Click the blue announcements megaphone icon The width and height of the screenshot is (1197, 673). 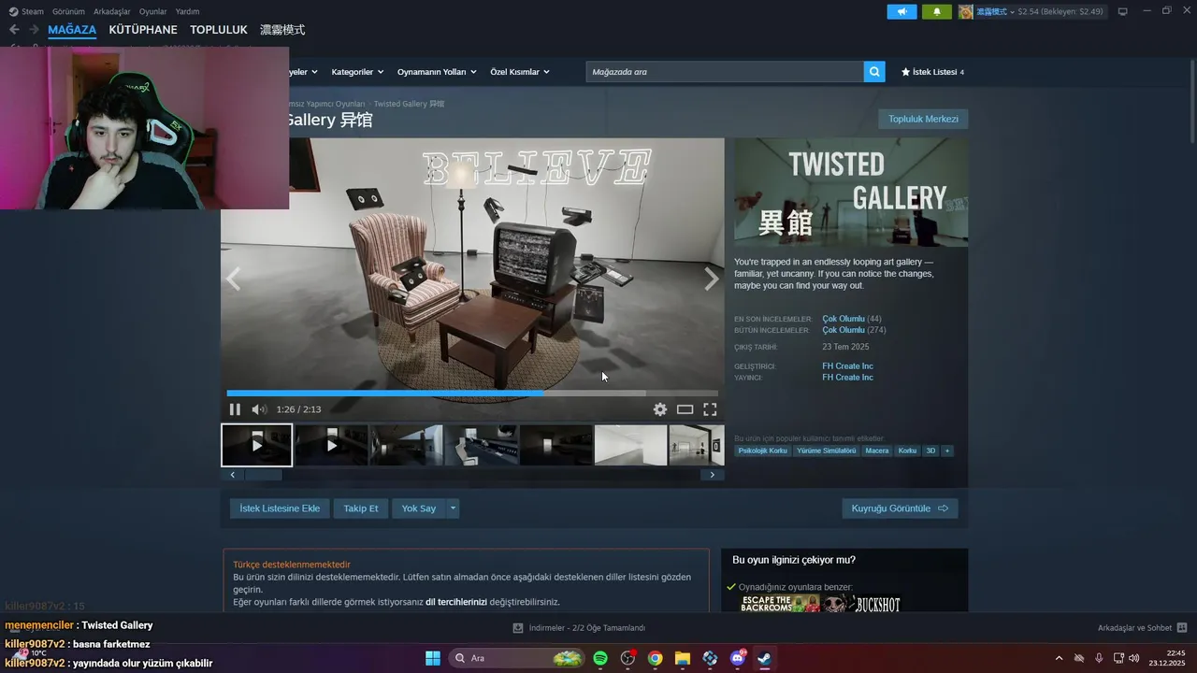point(901,11)
